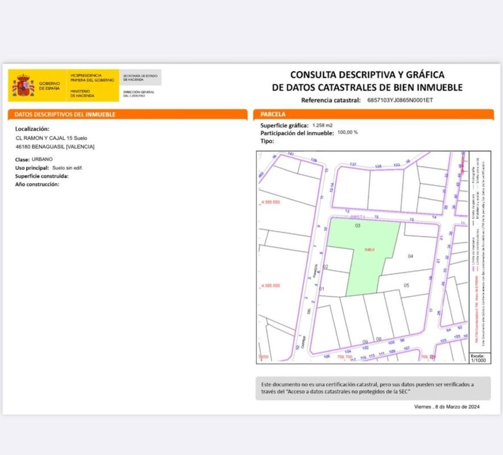Select parcel 04 on the cadastral map

click(x=410, y=257)
